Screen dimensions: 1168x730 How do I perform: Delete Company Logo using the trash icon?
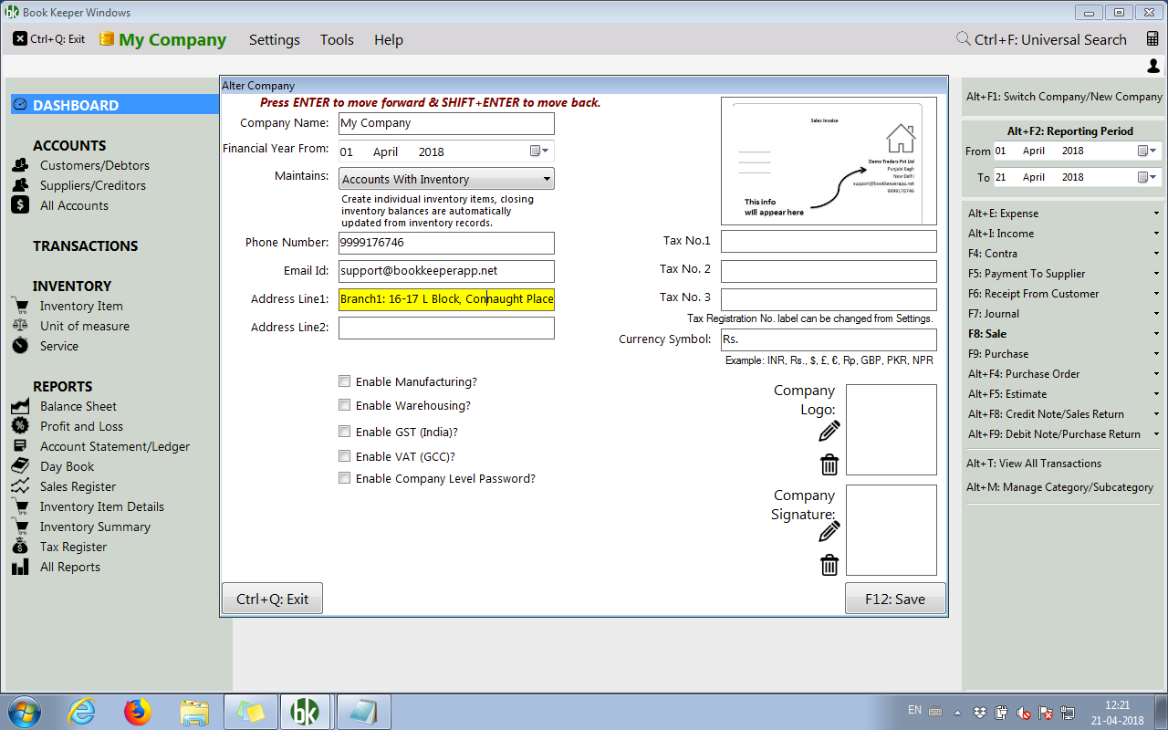(x=829, y=464)
